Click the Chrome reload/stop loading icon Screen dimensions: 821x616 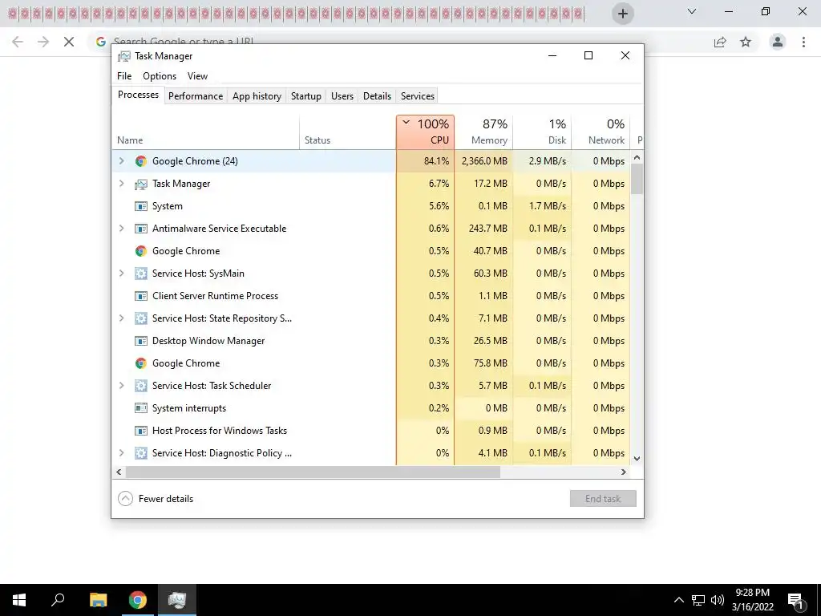tap(69, 42)
